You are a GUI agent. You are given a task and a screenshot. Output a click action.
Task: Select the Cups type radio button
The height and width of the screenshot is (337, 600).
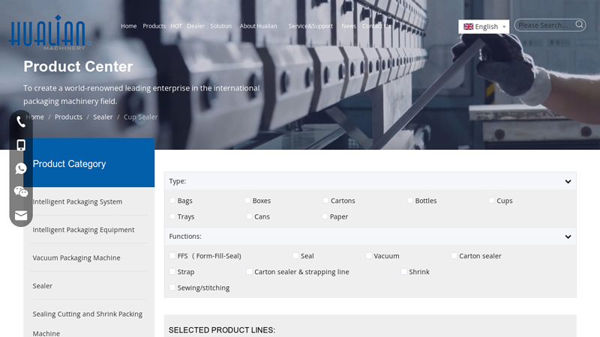click(492, 201)
